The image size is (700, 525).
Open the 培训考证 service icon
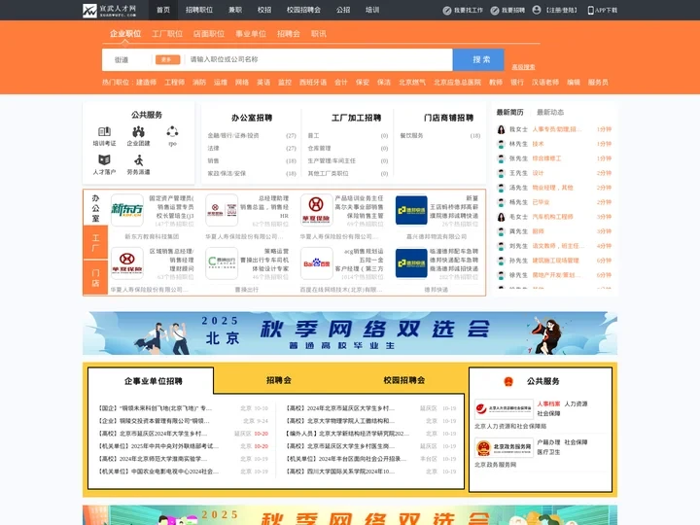104,131
